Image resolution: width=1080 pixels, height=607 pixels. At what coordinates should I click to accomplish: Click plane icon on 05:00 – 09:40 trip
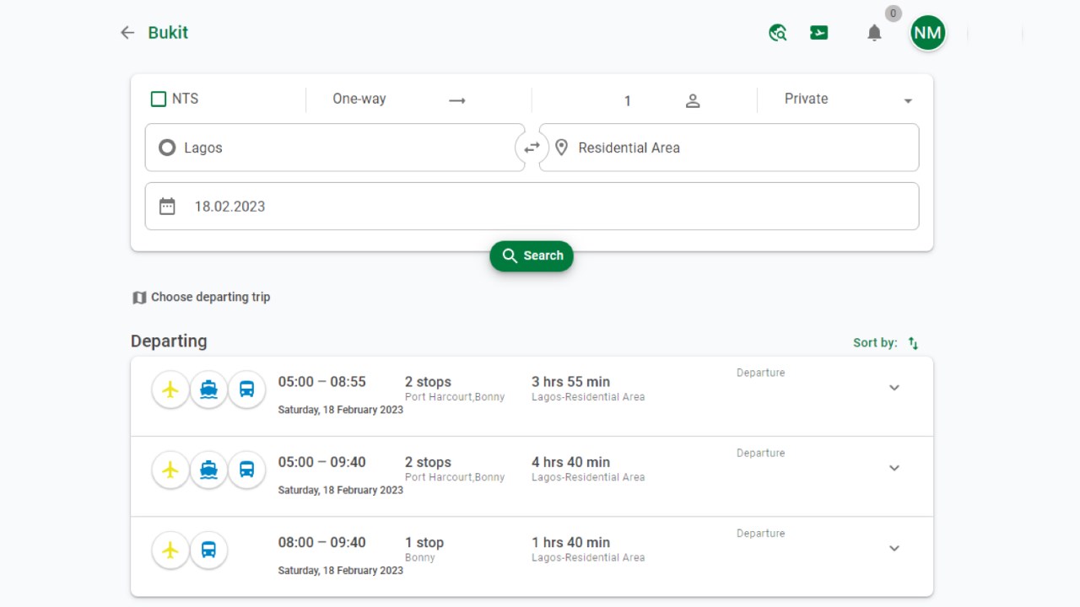170,470
